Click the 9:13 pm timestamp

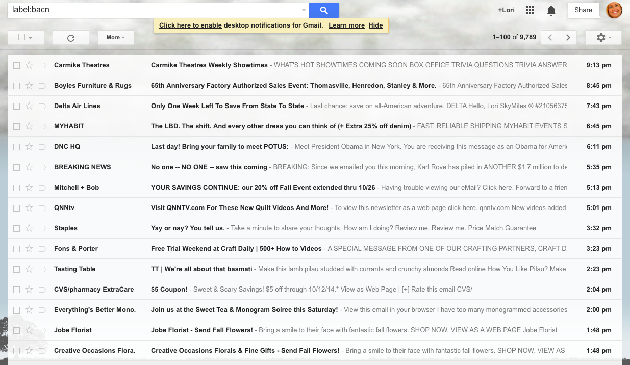(x=599, y=65)
